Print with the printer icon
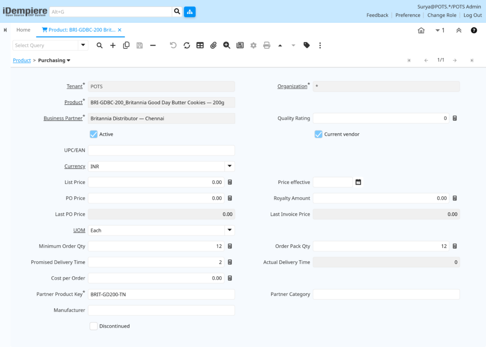 pyautogui.click(x=267, y=46)
